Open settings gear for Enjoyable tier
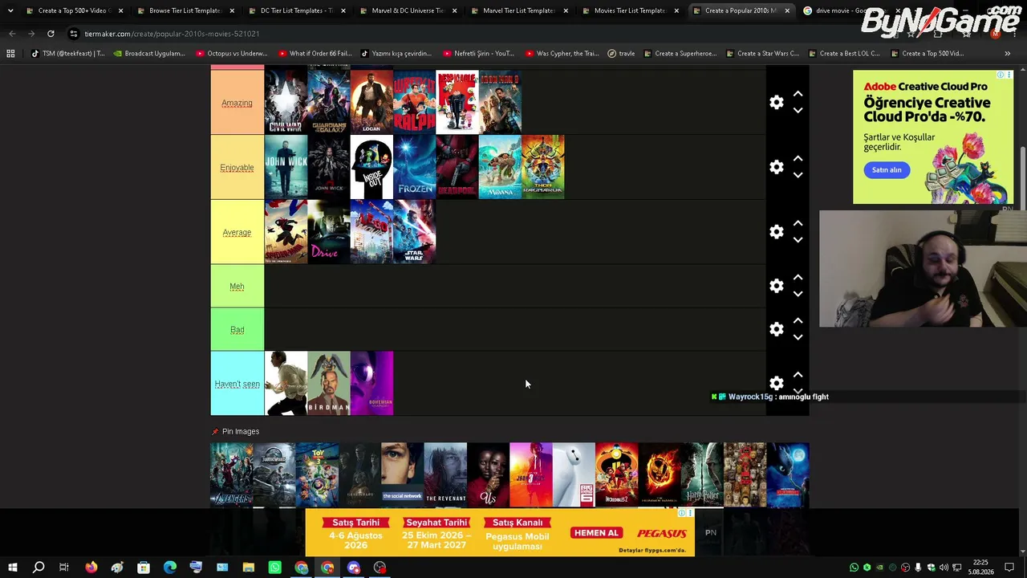Viewport: 1027px width, 578px height. [776, 167]
